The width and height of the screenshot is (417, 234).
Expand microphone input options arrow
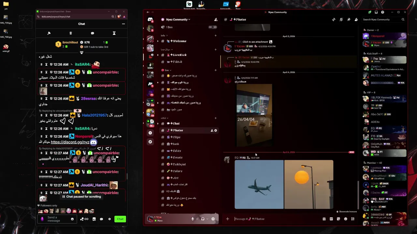197,219
